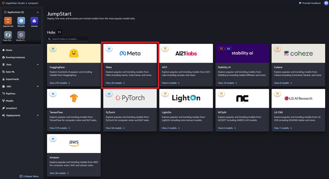Click the AWS Amazon hub logo
This screenshot has height=179, width=329.
pos(74,143)
